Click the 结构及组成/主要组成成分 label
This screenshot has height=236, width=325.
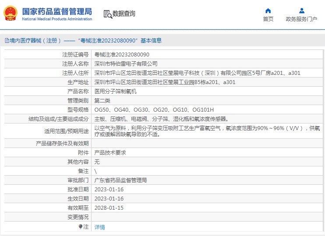pyautogui.click(x=59, y=119)
